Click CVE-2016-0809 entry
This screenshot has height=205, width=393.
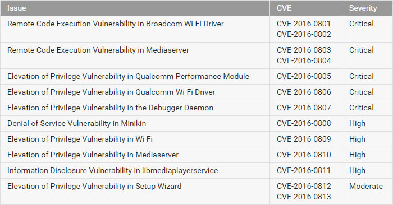[x=304, y=139]
